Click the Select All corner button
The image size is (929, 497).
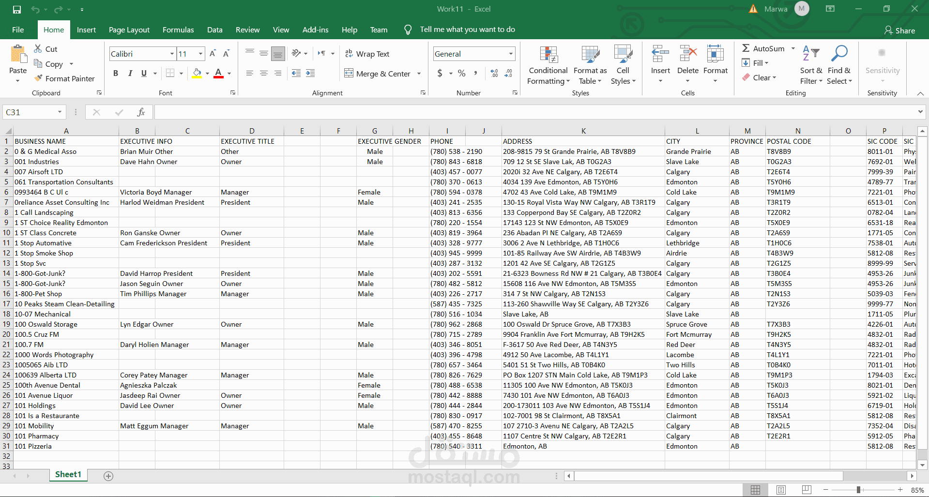[x=8, y=131]
